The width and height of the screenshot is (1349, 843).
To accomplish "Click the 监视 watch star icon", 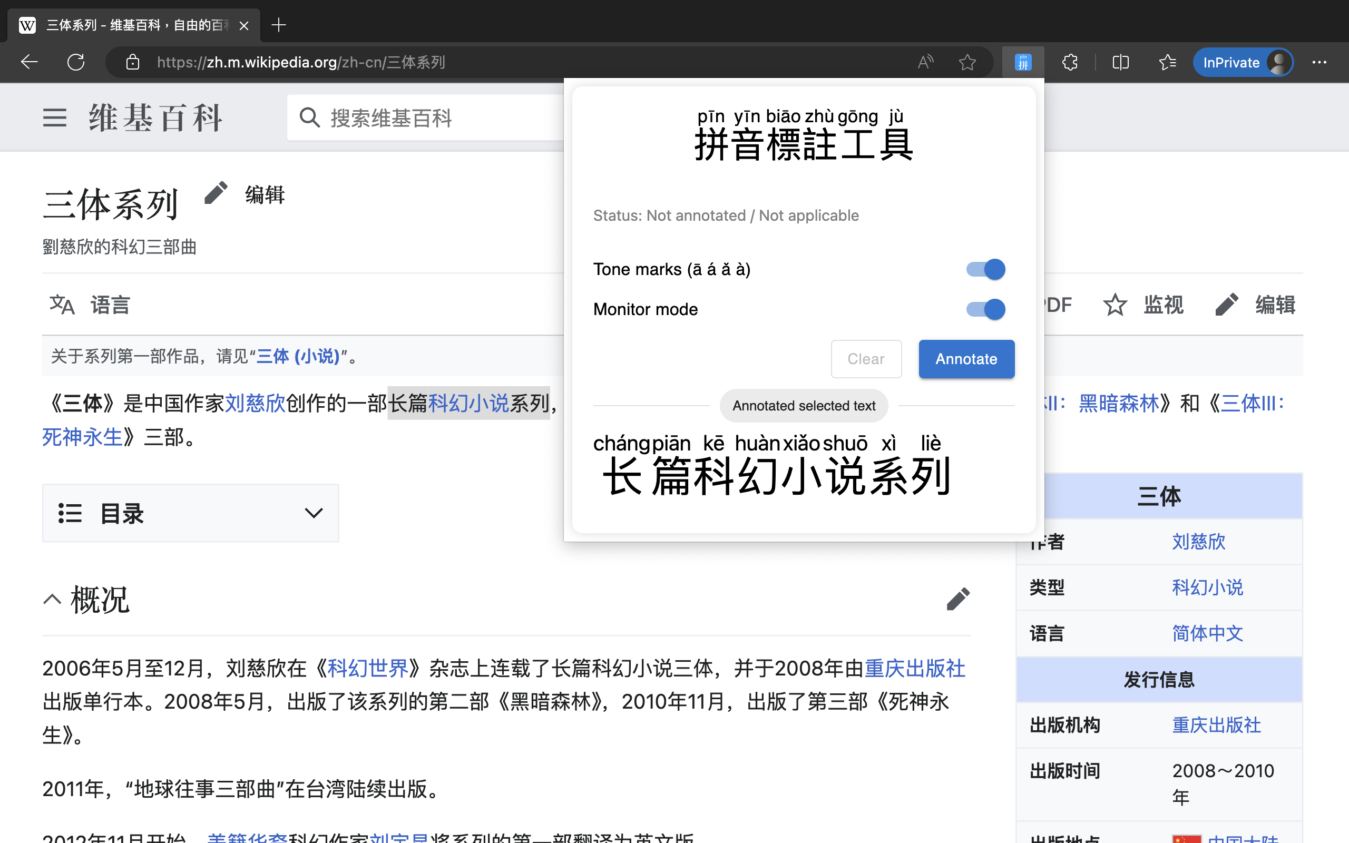I will click(x=1115, y=305).
